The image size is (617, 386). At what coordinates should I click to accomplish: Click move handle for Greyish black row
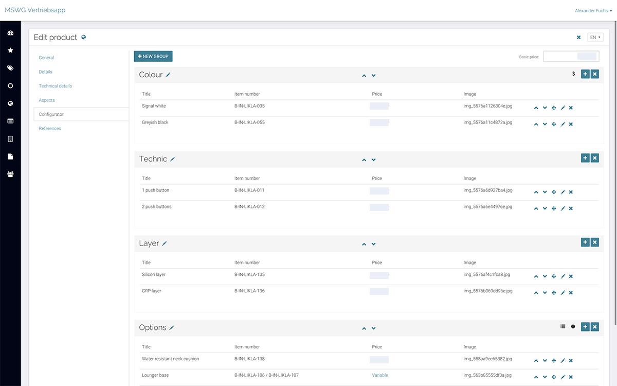click(x=554, y=124)
